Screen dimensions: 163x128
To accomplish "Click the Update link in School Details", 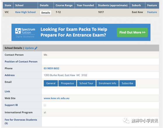I will (x=29, y=48).
